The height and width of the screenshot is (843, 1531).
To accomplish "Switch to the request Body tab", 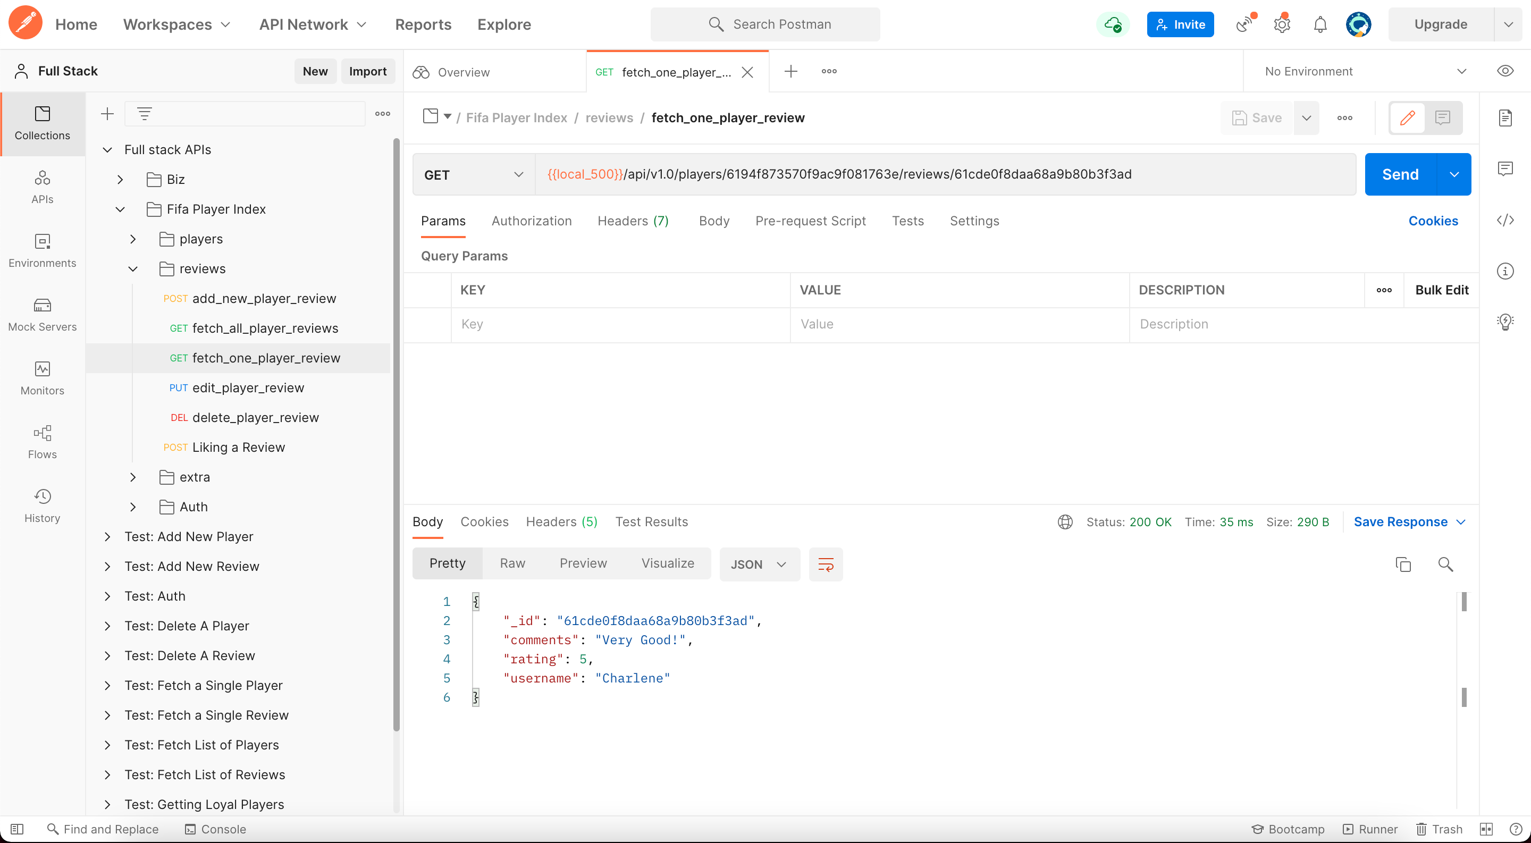I will [x=714, y=221].
